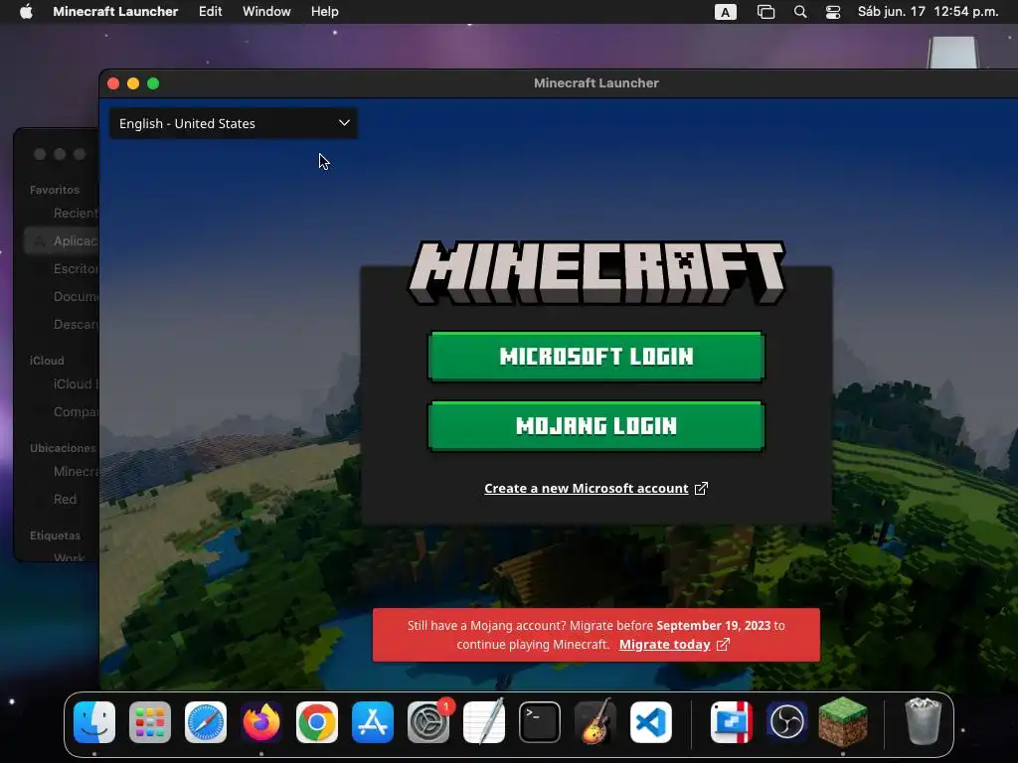The image size is (1018, 763).
Task: Click the Microsoft Login button
Action: pyautogui.click(x=596, y=357)
